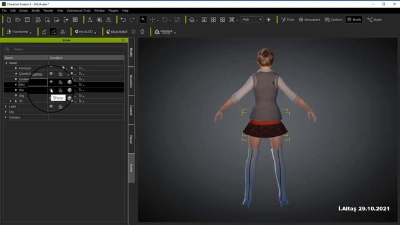This screenshot has height=225, width=400.
Task: Switch to the Headshot side tab
Action: pos(131,81)
